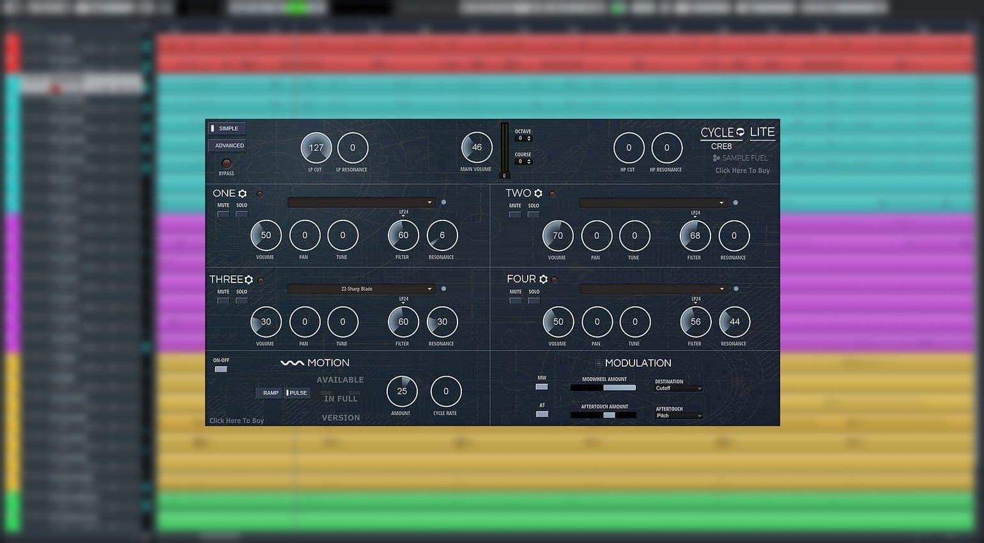
Task: Toggle the MW modwheel switch
Action: (542, 386)
